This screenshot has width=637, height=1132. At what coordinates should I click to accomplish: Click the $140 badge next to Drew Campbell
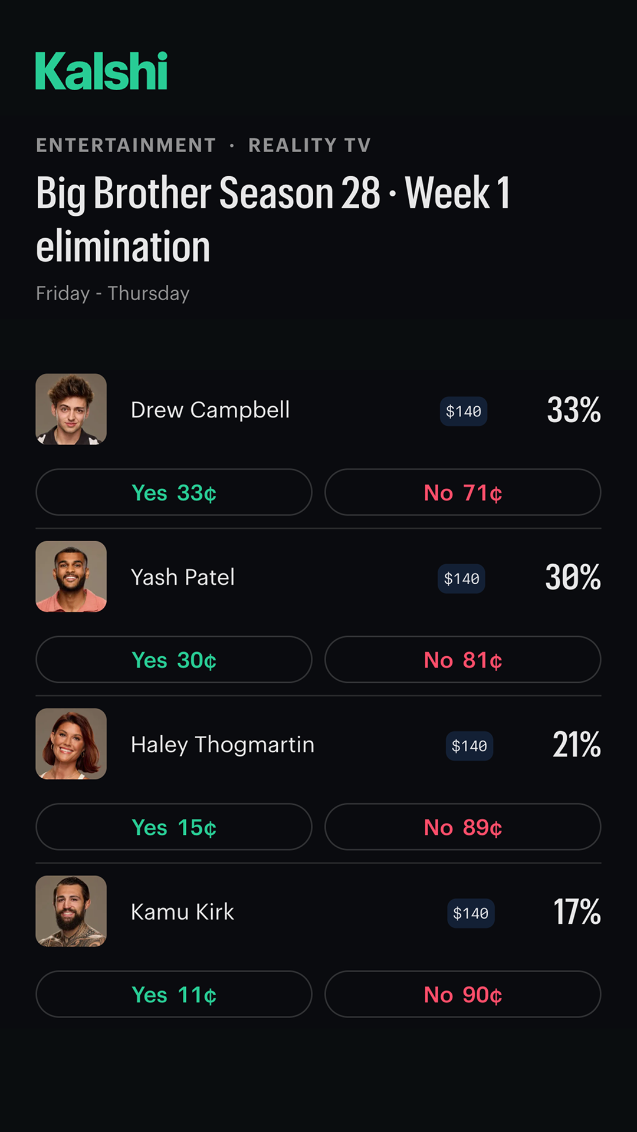coord(464,412)
